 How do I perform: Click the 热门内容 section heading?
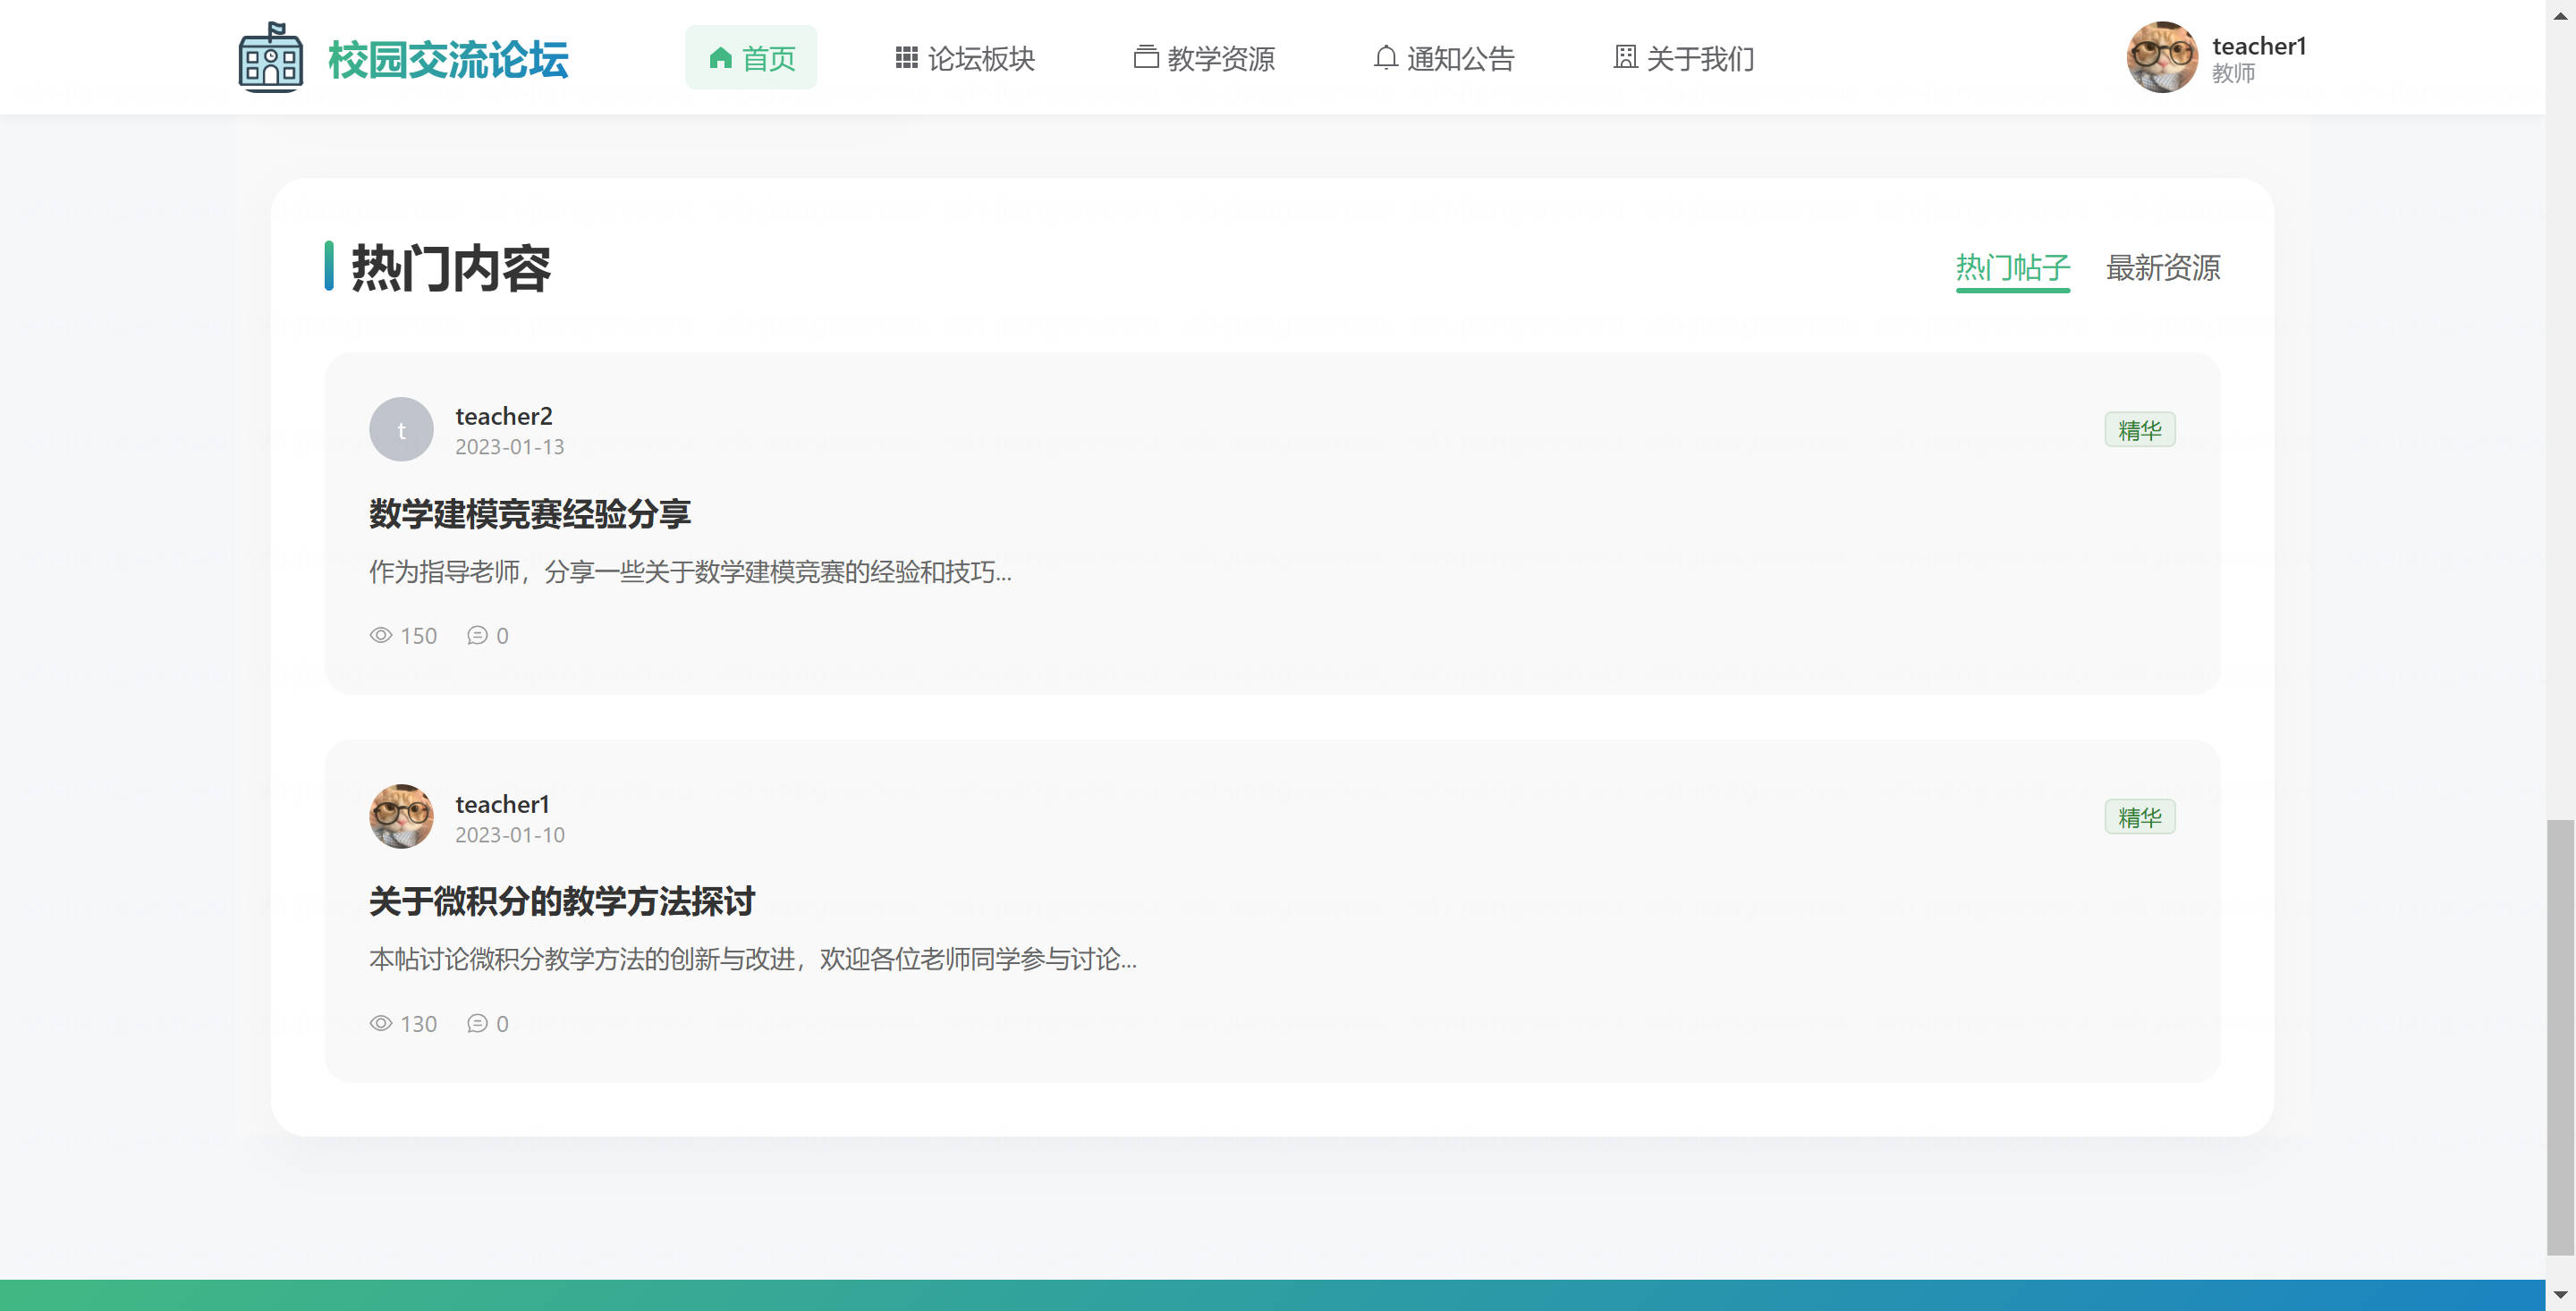coord(451,268)
